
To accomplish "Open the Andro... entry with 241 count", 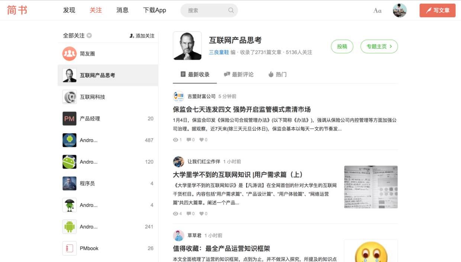I will (108, 226).
